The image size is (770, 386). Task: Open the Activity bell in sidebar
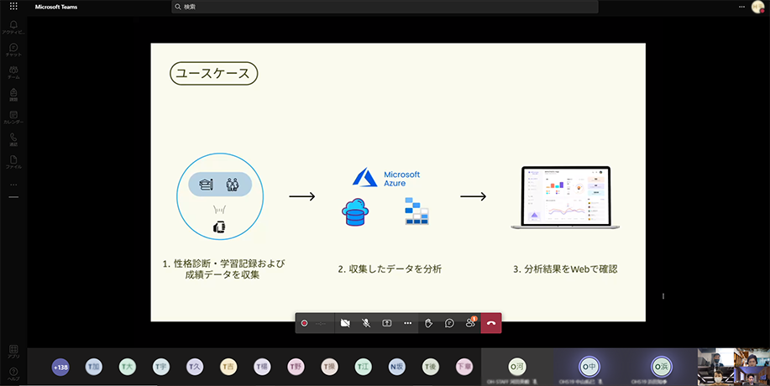13,27
